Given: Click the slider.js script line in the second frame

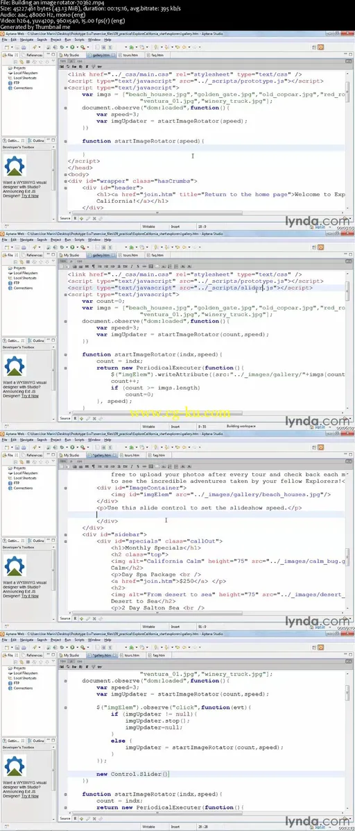Looking at the screenshot, I should (190, 287).
